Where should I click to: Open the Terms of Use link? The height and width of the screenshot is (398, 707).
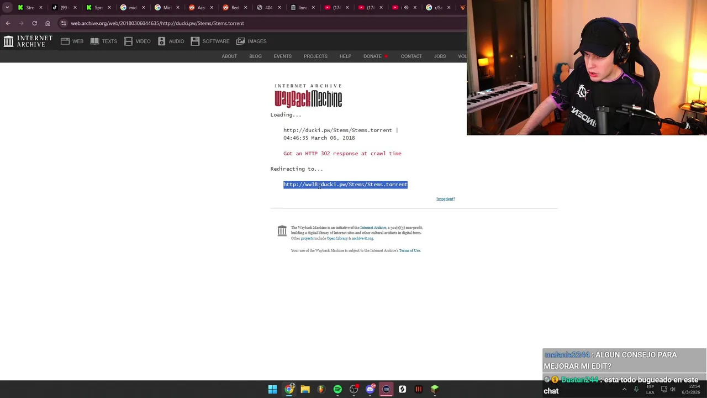coord(409,250)
